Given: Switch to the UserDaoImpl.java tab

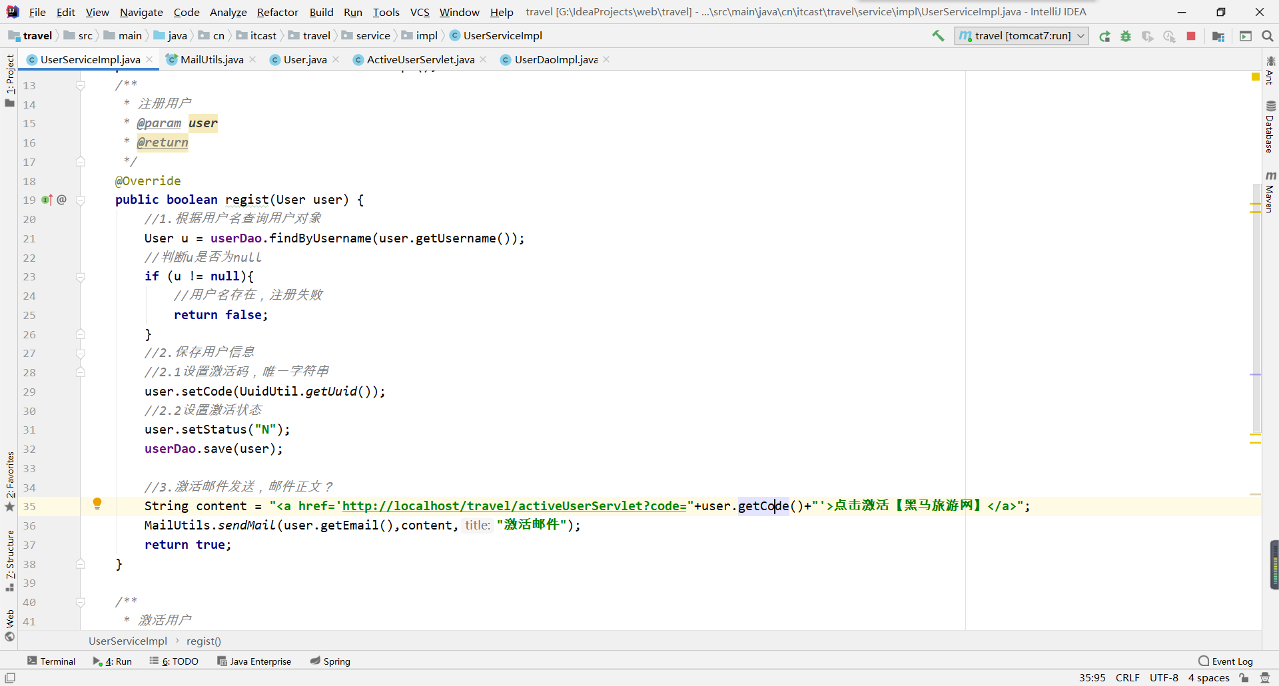Looking at the screenshot, I should [x=556, y=60].
